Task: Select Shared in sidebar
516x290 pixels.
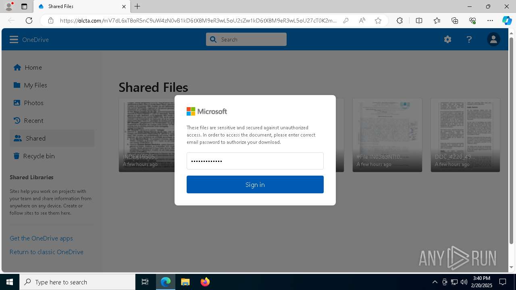Action: pos(52,138)
